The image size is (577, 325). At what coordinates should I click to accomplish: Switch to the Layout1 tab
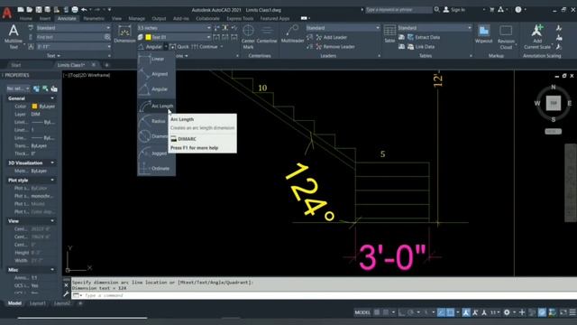click(38, 303)
